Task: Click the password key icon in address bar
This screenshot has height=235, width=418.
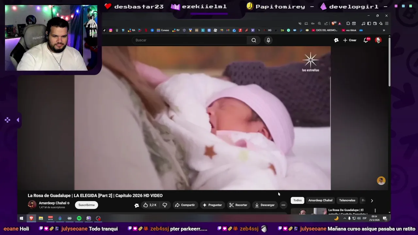Action: tap(313, 23)
